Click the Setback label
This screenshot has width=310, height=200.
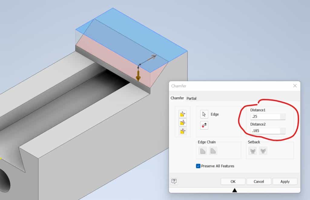click(254, 142)
